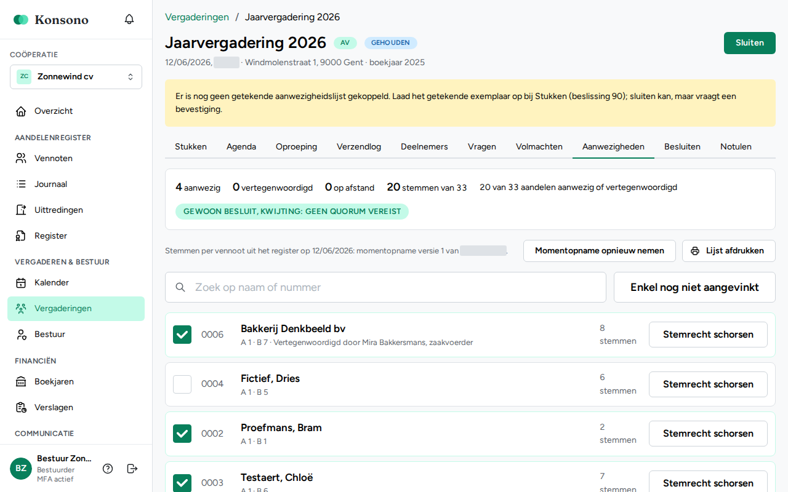This screenshot has width=788, height=492.
Task: Open the Notulen tab
Action: [x=736, y=147]
